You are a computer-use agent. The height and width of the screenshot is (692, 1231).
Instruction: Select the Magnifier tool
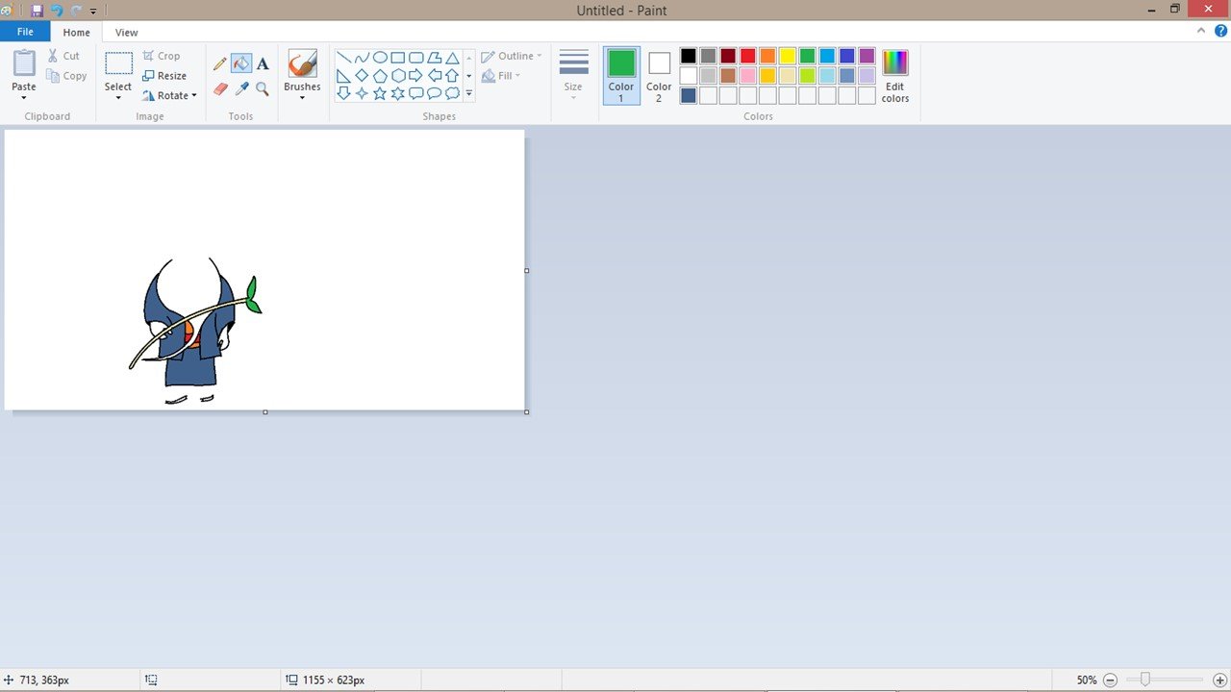(x=263, y=88)
